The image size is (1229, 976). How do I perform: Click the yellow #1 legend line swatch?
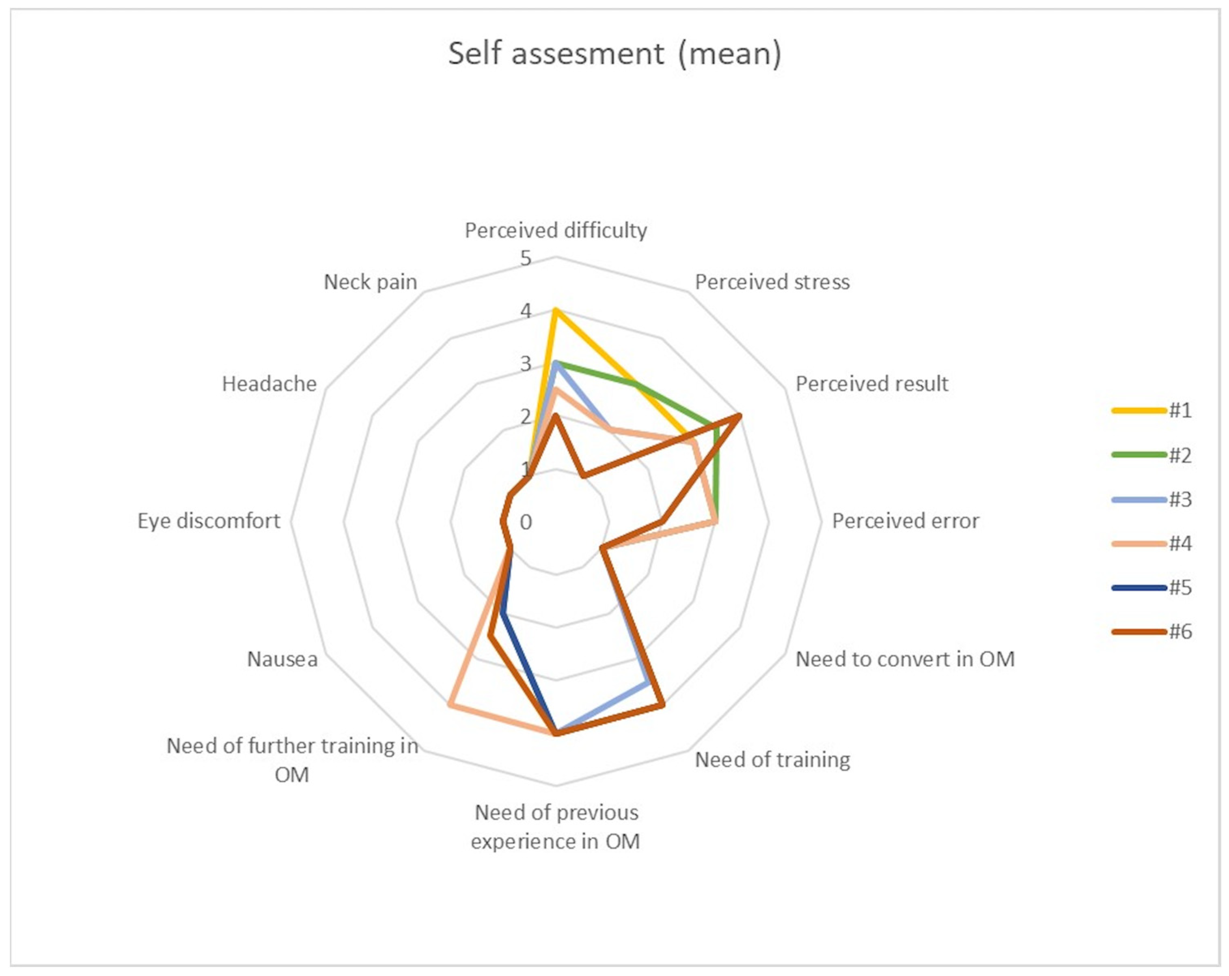click(x=1138, y=410)
